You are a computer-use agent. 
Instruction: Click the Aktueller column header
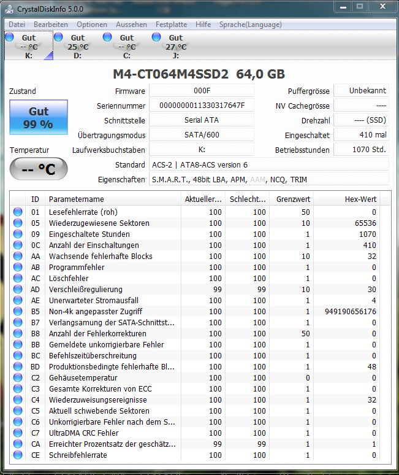203,199
